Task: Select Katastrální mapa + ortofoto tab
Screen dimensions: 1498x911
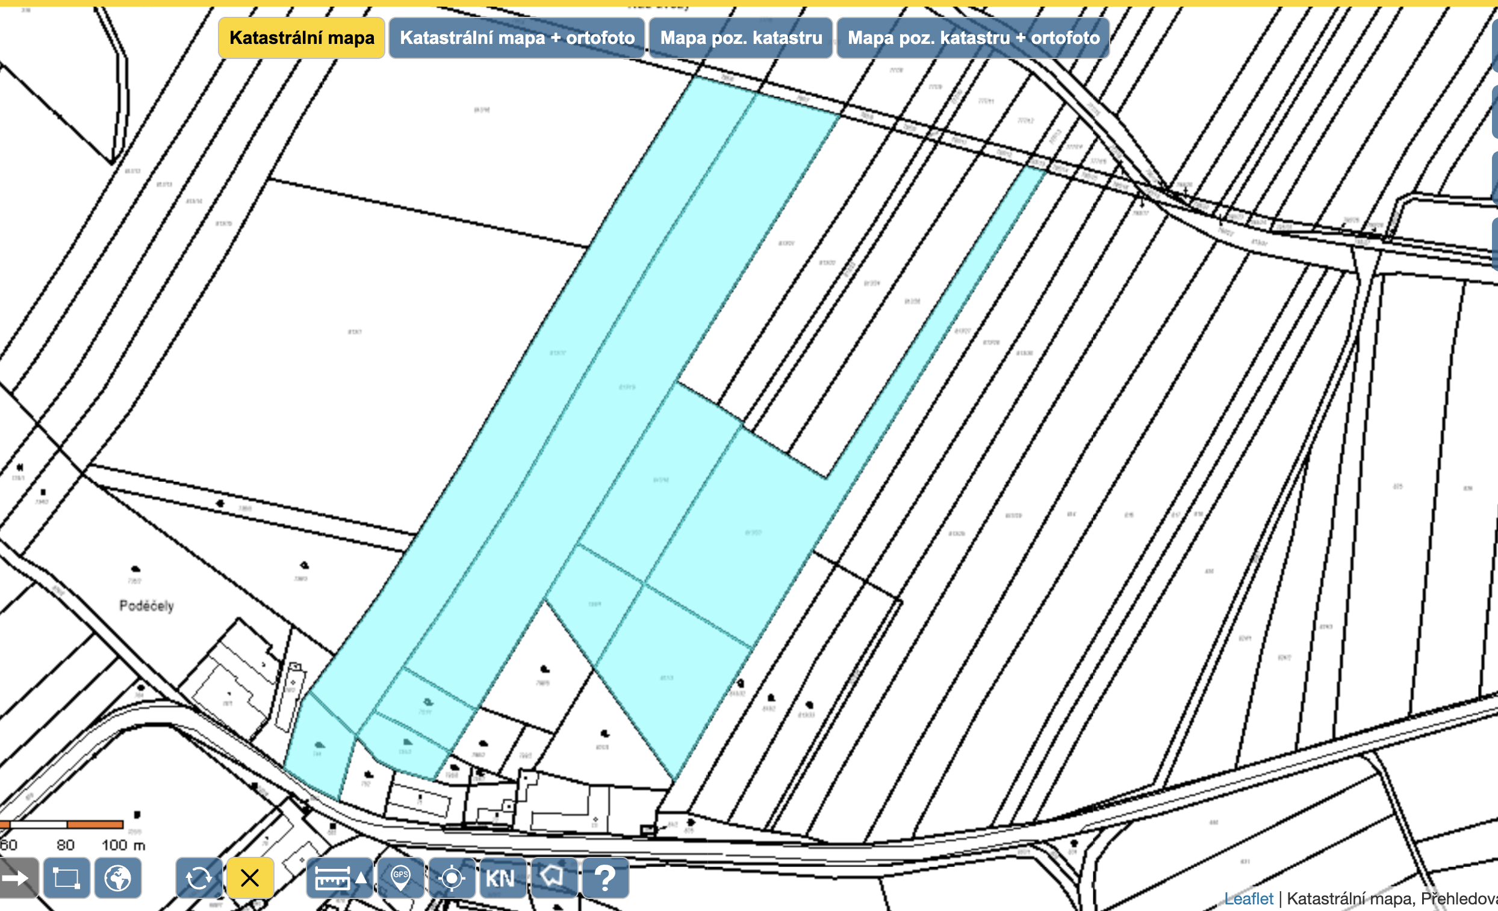Action: click(517, 38)
